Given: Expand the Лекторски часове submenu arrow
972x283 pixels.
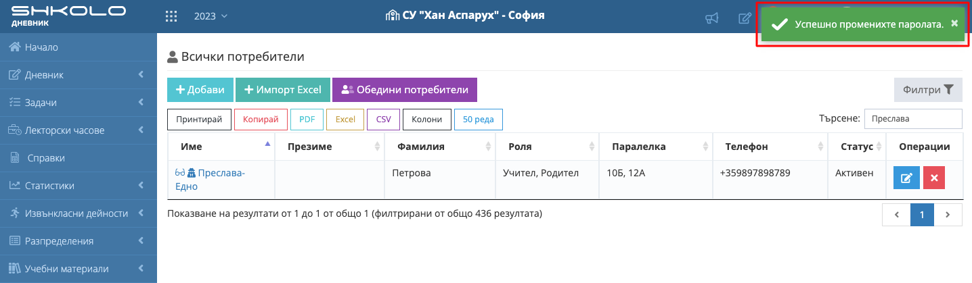Looking at the screenshot, I should (x=141, y=130).
